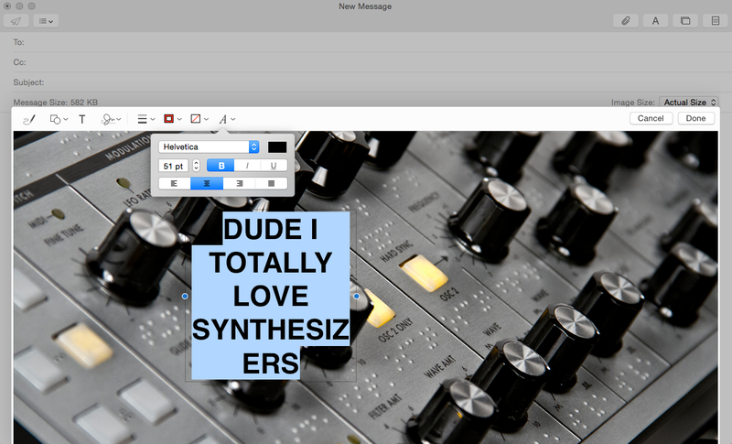Open the Fill Color menu
Image resolution: width=732 pixels, height=444 pixels.
coord(199,119)
